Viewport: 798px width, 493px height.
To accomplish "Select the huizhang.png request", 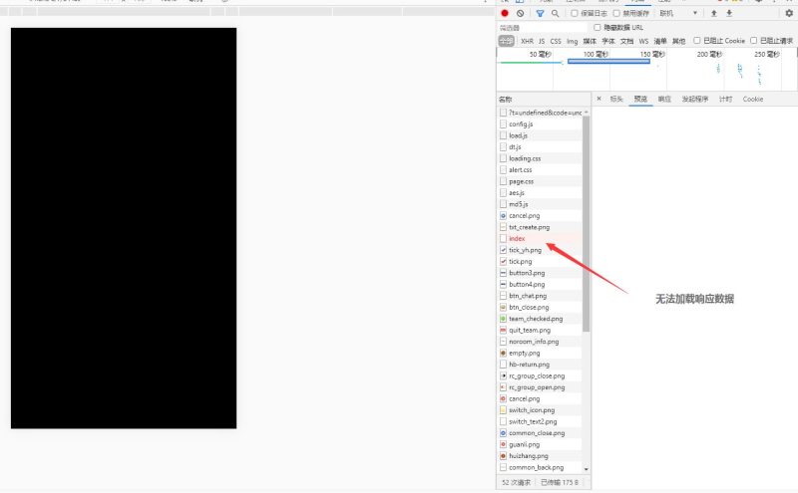I will click(x=540, y=456).
